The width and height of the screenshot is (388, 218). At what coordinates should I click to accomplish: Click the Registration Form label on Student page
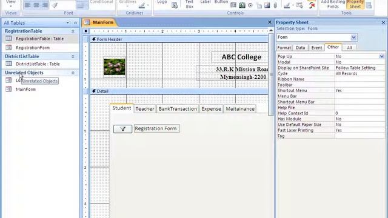[x=157, y=128]
